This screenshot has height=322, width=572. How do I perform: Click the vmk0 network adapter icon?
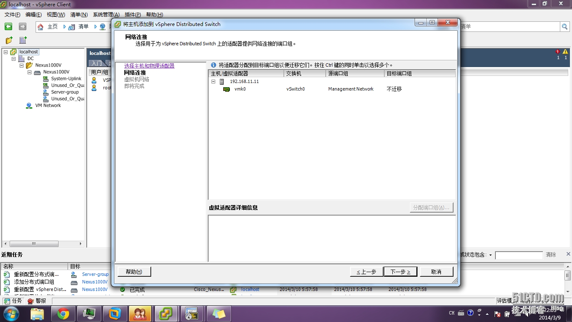tap(227, 89)
